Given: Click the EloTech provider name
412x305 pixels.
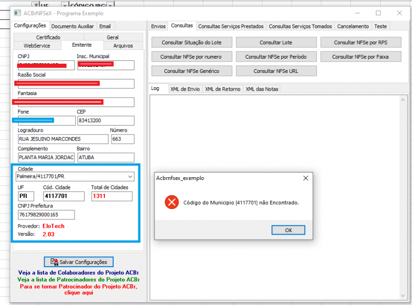Looking at the screenshot, I should click(x=53, y=226).
